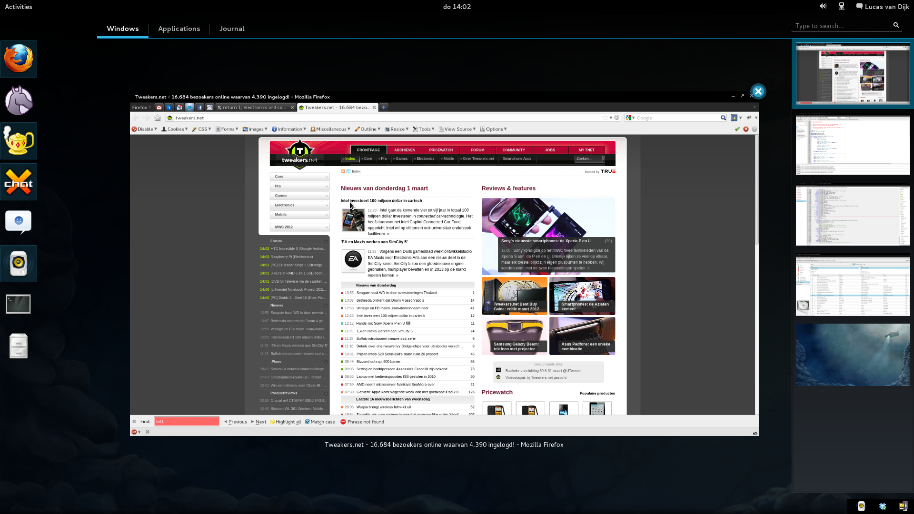
Task: Click the network icon in top bar
Action: 842,6
